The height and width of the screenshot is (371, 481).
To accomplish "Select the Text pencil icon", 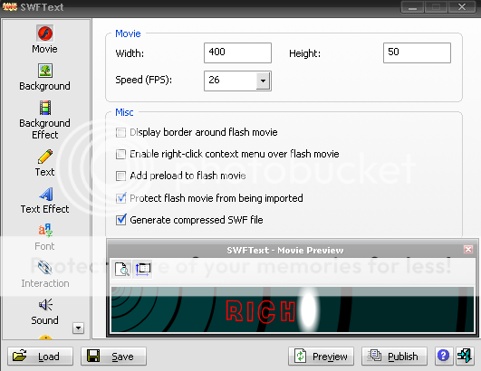I will [x=45, y=157].
